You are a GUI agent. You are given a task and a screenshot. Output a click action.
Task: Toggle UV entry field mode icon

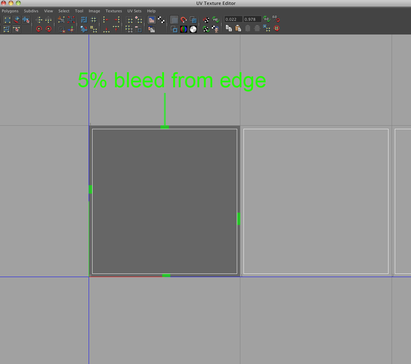coord(276,19)
